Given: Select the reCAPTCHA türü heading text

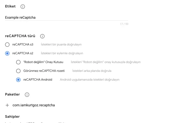Looking at the screenshot, I should click(20, 36).
